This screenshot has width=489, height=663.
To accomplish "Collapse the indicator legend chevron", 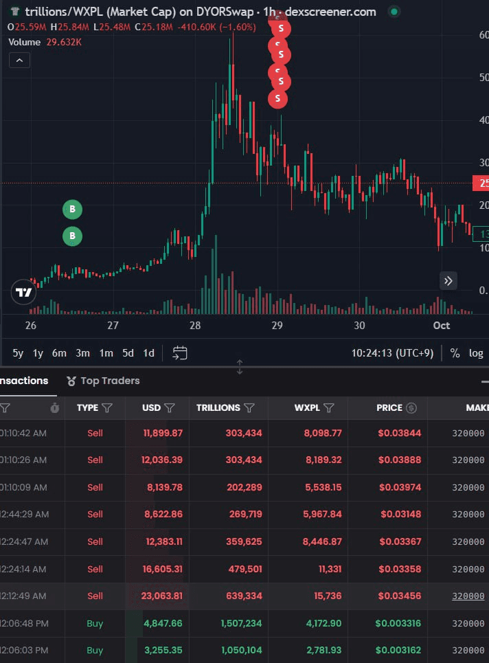I will [19, 60].
